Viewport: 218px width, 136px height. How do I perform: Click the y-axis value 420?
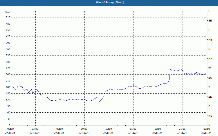click(8, 36)
